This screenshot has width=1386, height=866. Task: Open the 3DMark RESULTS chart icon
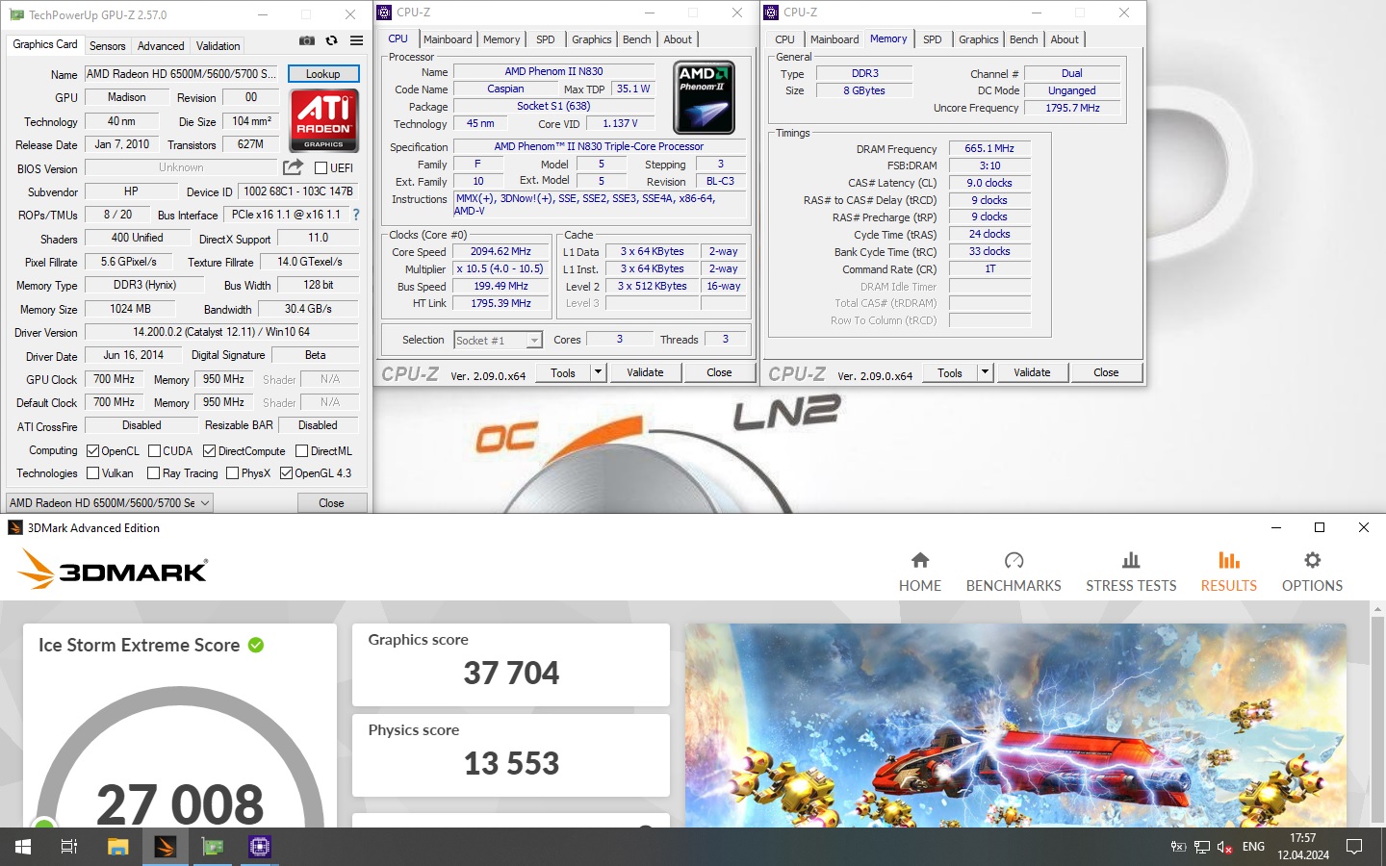pyautogui.click(x=1229, y=560)
